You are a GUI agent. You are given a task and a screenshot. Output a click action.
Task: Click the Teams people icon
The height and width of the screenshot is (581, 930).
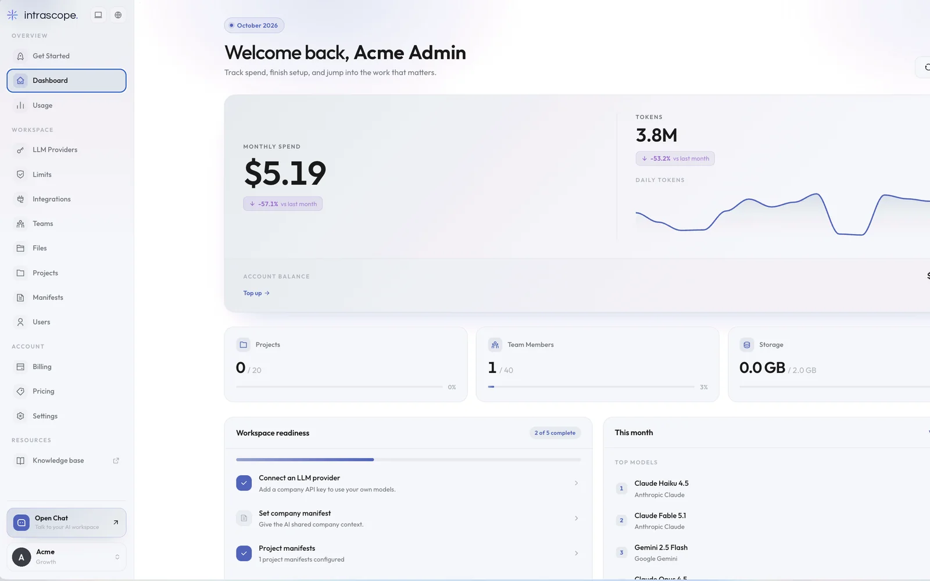[20, 224]
